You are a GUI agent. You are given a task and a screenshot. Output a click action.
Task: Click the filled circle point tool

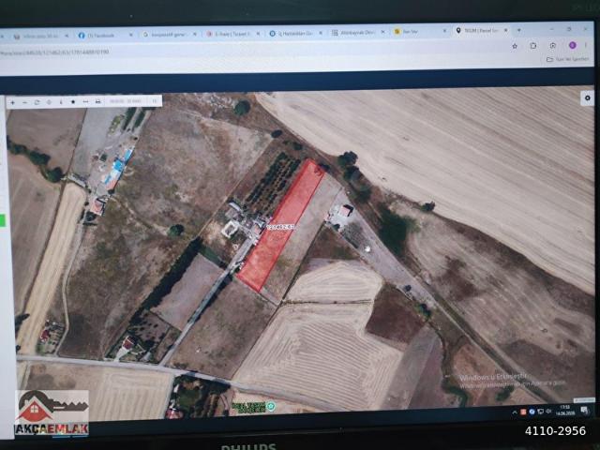73,102
